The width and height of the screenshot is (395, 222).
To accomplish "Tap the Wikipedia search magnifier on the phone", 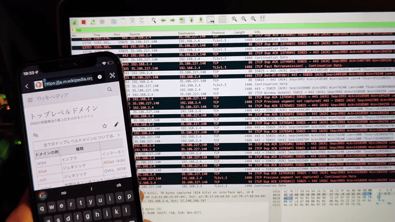I will point(110,89).
